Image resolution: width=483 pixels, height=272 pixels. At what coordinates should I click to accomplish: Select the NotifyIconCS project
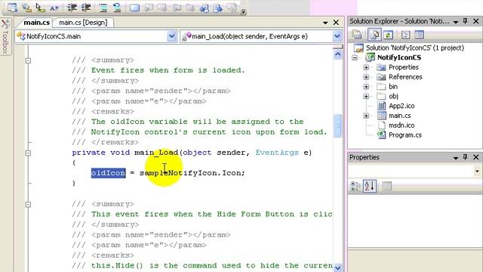[x=399, y=57]
